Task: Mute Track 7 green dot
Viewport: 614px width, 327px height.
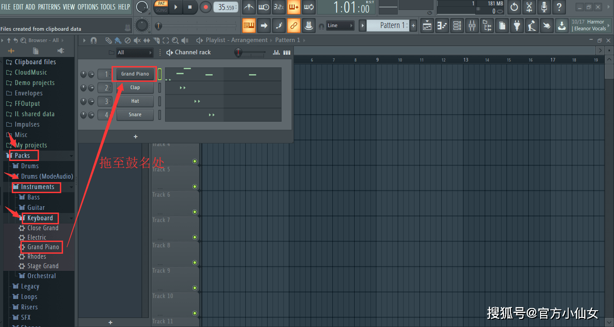Action: 195,237
